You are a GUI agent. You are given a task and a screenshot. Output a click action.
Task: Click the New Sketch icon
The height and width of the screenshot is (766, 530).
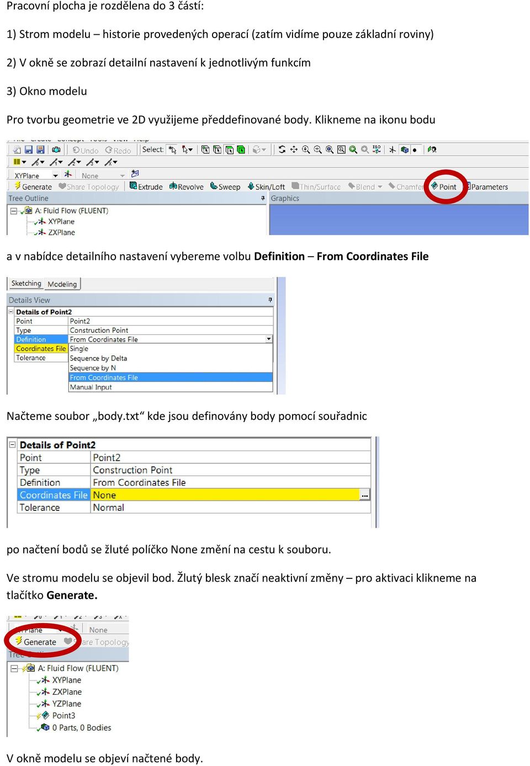coord(135,174)
